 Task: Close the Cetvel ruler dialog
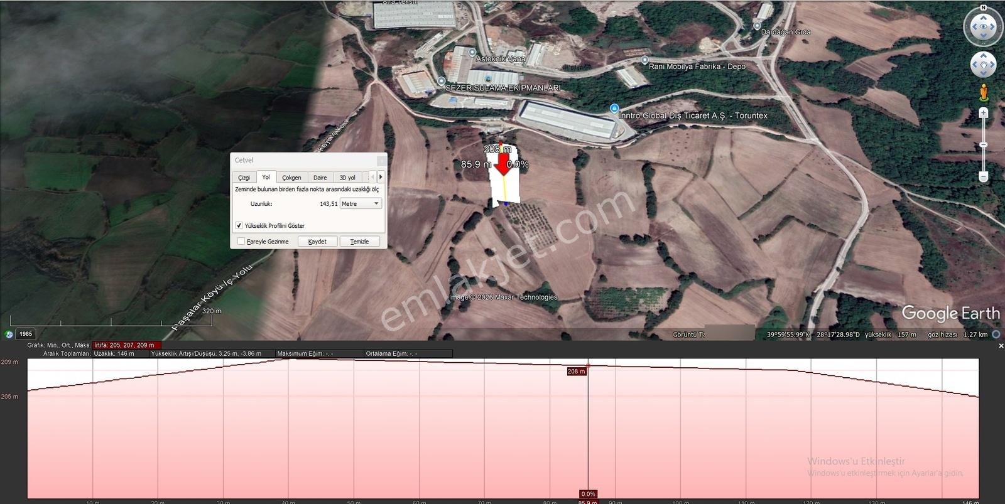[381, 160]
